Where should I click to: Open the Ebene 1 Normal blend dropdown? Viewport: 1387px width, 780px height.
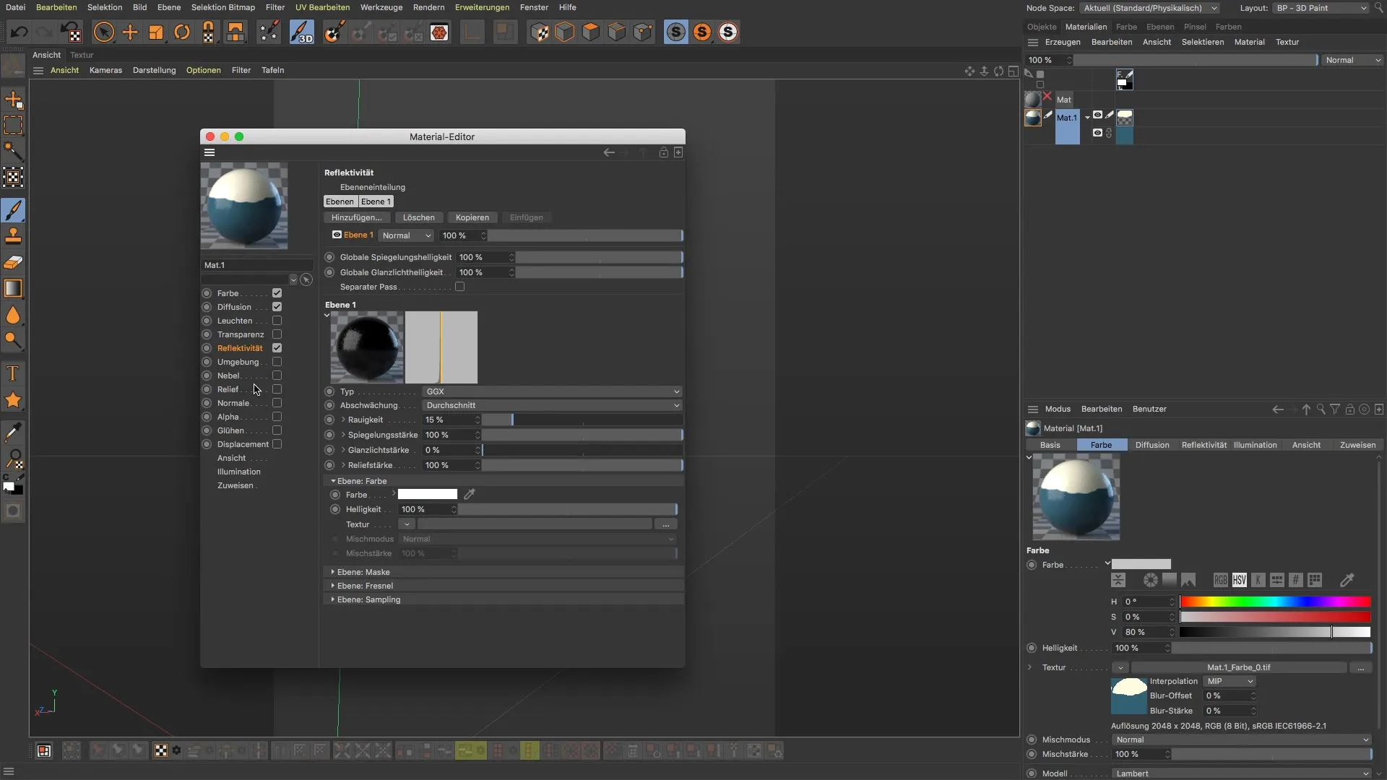tap(406, 235)
